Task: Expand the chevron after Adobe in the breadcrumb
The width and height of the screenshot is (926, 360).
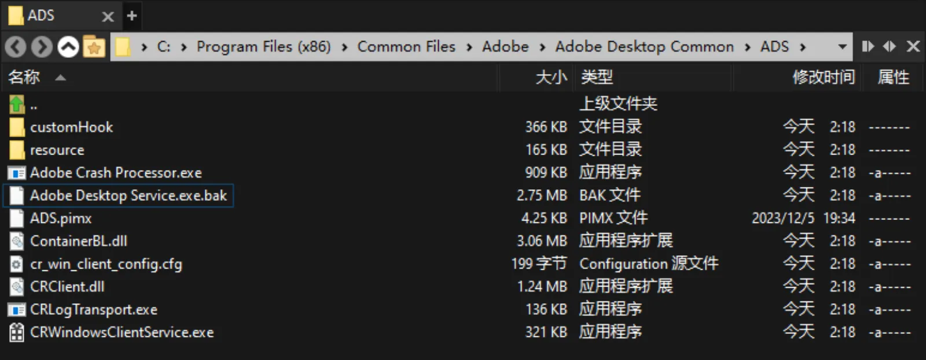Action: tap(542, 46)
